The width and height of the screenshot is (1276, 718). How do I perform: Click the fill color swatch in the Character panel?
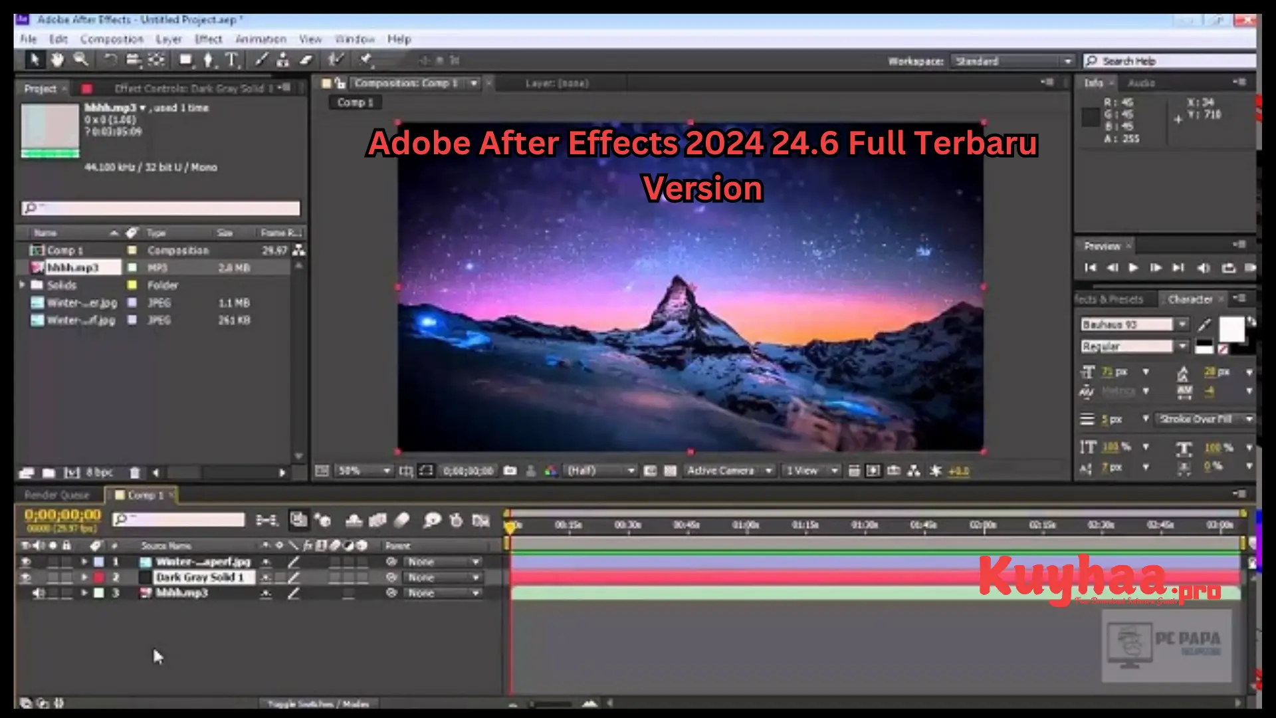coord(1233,328)
